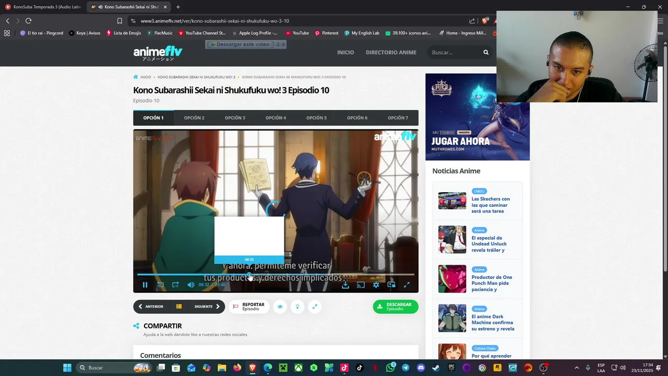Screen dimensions: 668x376
Task: Seek on the video progress bar
Action: coord(276,274)
